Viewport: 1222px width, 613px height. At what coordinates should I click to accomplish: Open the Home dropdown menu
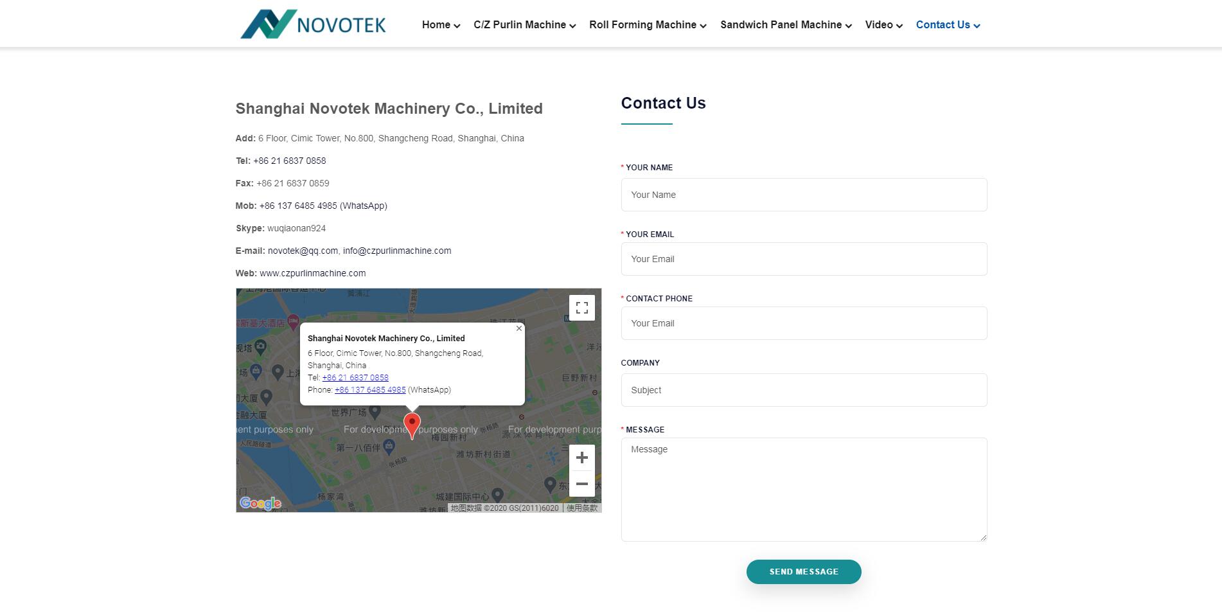(x=440, y=25)
